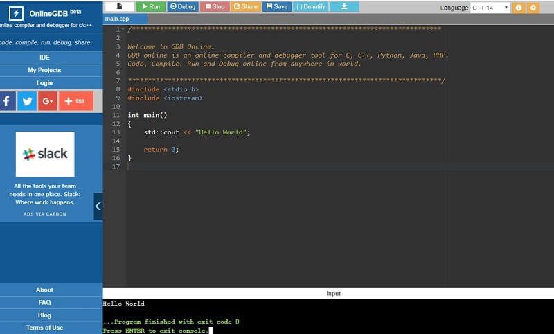Open the FAQ link
Image resolution: width=554 pixels, height=334 pixels.
(x=44, y=303)
